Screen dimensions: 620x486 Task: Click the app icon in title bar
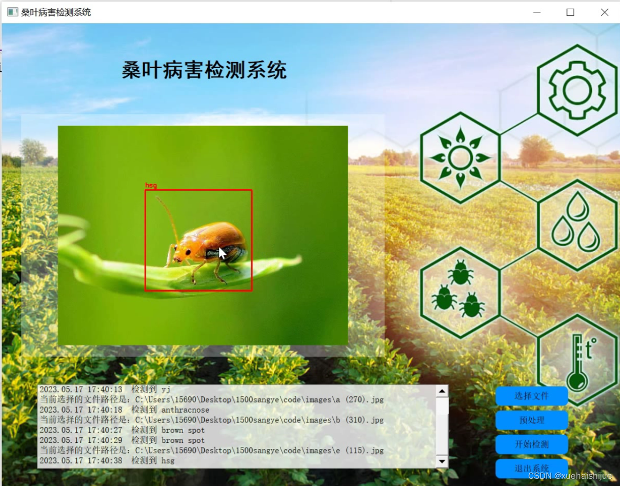tap(12, 12)
